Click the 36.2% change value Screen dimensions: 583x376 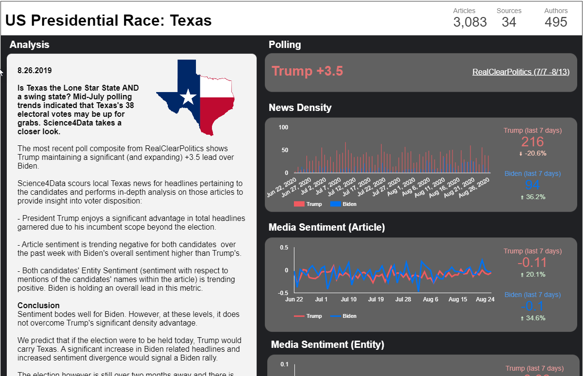(536, 197)
